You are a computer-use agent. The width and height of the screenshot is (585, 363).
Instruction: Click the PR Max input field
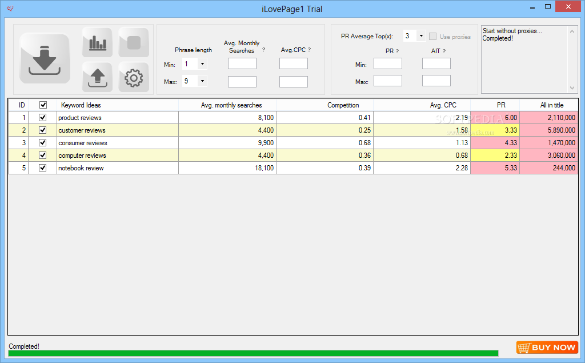point(388,81)
